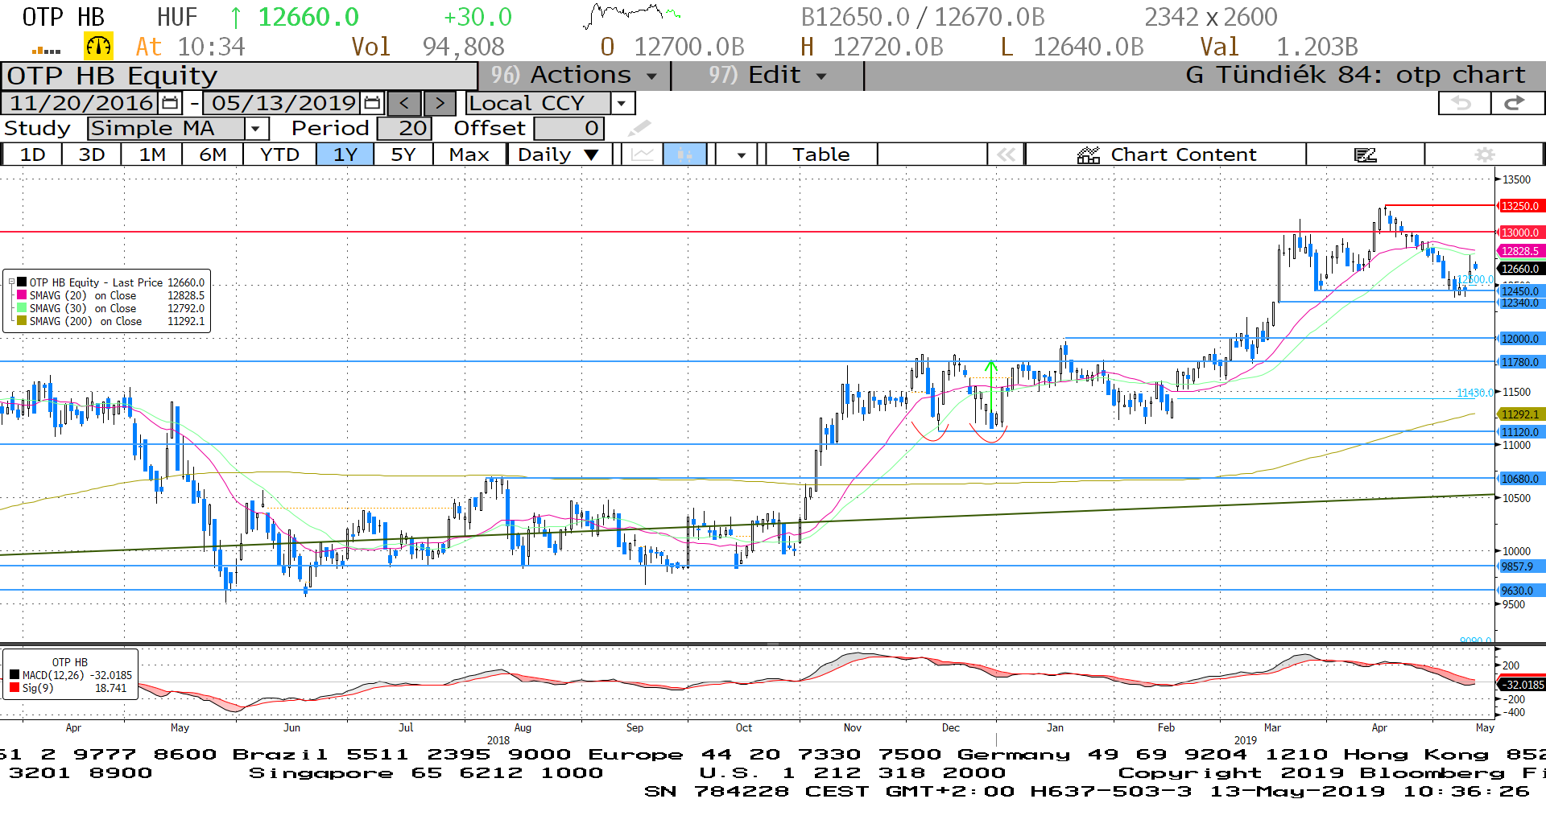The image size is (1546, 836).
Task: Collapse panel with double chevron icon
Action: (x=1007, y=154)
